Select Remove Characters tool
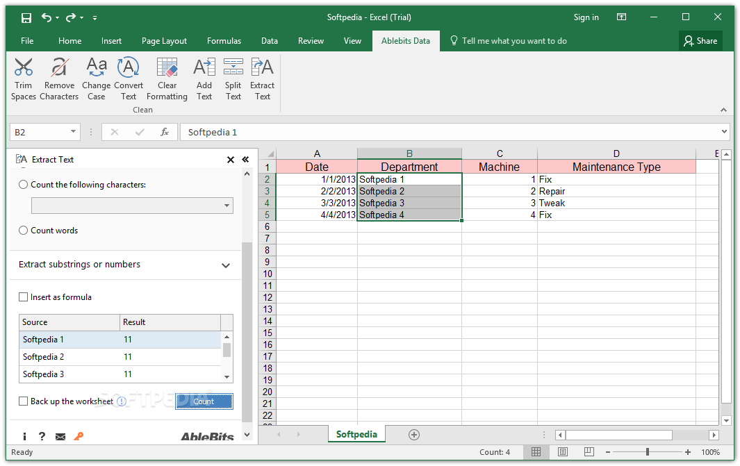The width and height of the screenshot is (740, 466). pyautogui.click(x=59, y=78)
